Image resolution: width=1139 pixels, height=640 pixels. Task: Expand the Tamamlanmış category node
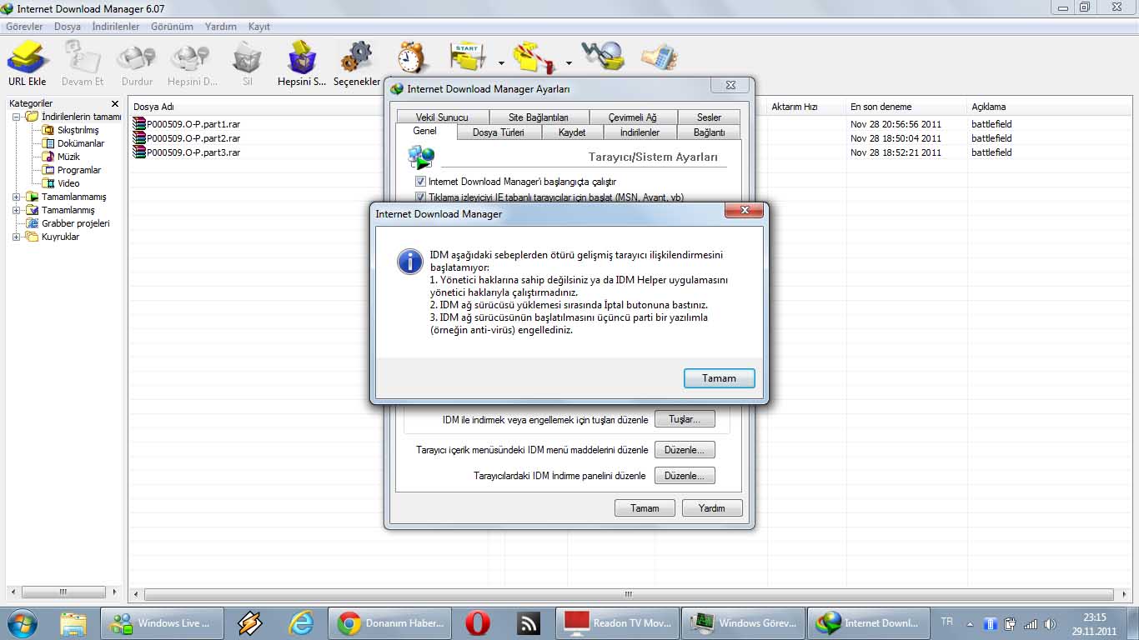tap(17, 210)
